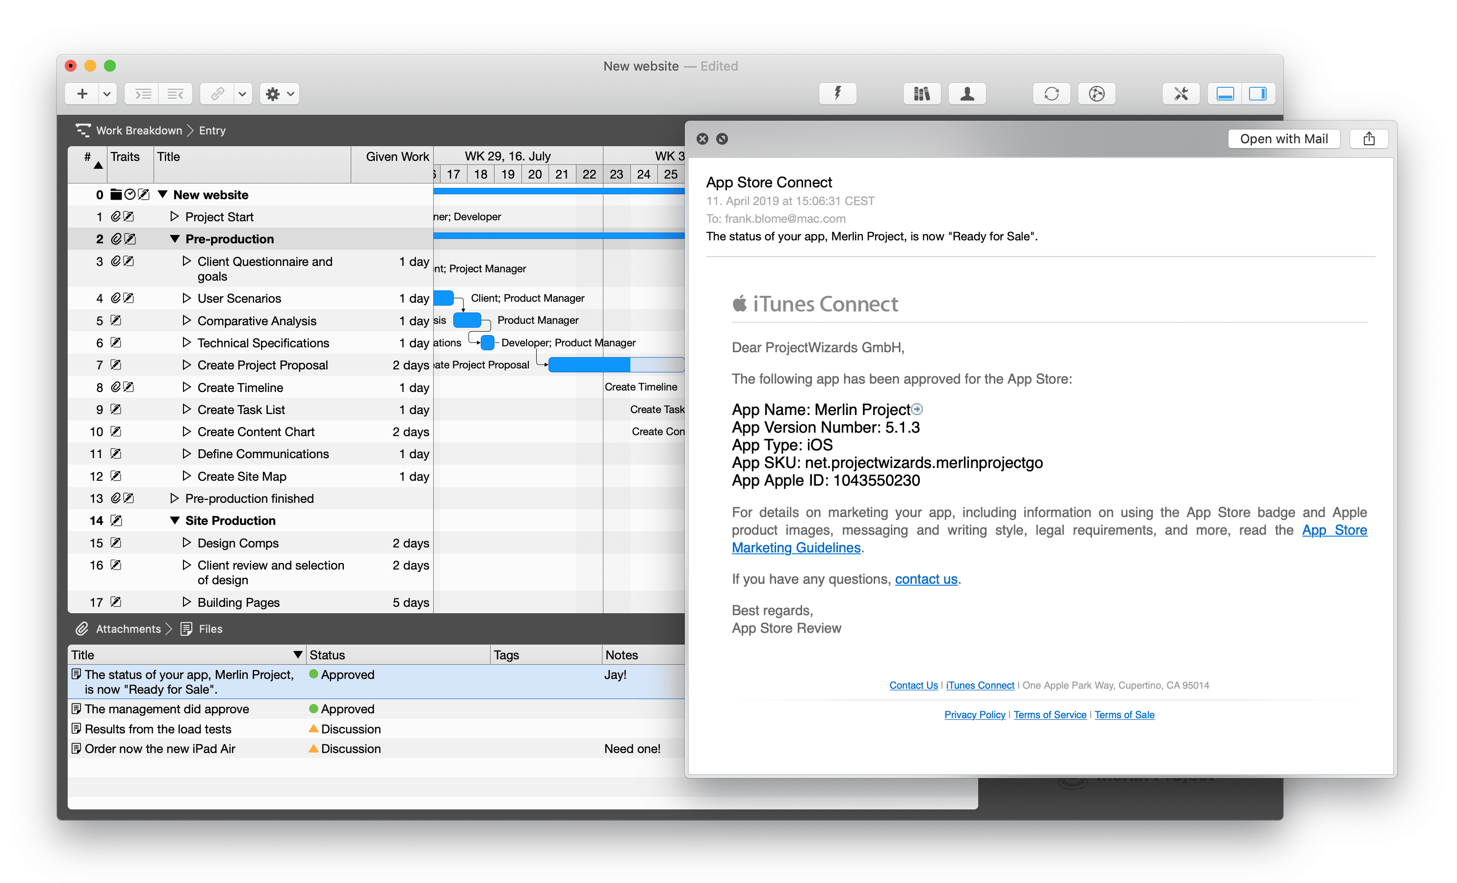Toggle sort direction on the Title column
Screen dimensions: 1457x883
tap(298, 655)
